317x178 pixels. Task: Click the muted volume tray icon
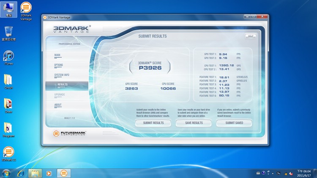point(291,173)
